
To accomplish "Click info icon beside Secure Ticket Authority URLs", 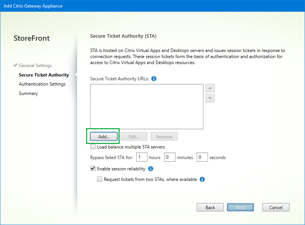I will (154, 79).
